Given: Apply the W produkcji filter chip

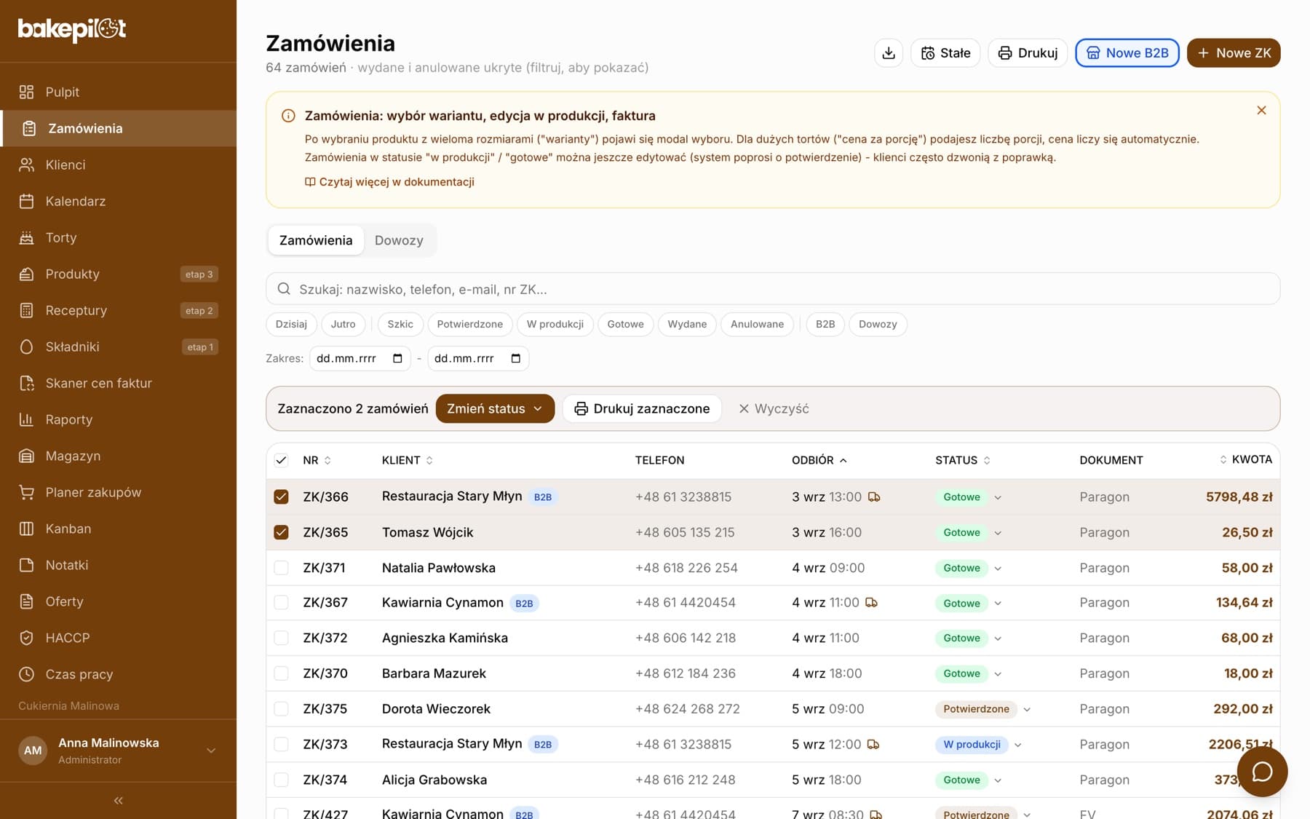Looking at the screenshot, I should click(555, 325).
